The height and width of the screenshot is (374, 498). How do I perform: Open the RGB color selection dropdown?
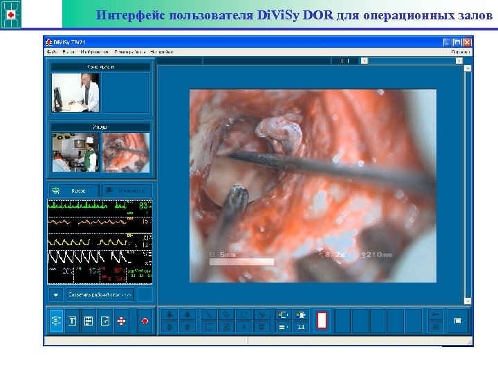click(283, 315)
